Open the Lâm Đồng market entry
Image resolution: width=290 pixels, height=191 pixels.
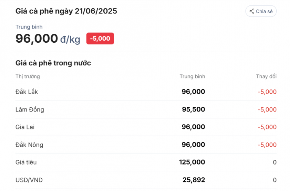30,109
